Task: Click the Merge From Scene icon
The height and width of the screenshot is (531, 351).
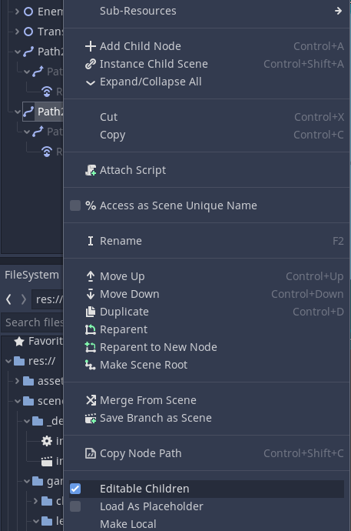Action: coord(90,400)
